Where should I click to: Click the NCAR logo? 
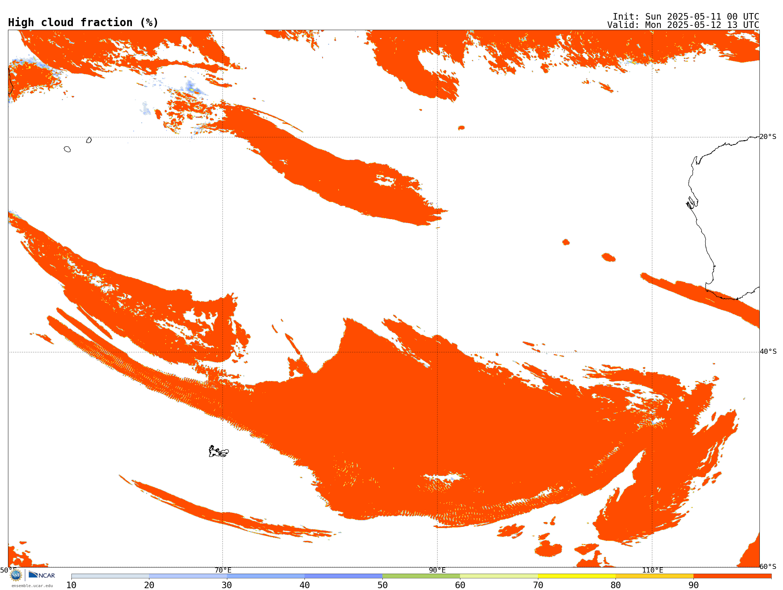tap(42, 575)
